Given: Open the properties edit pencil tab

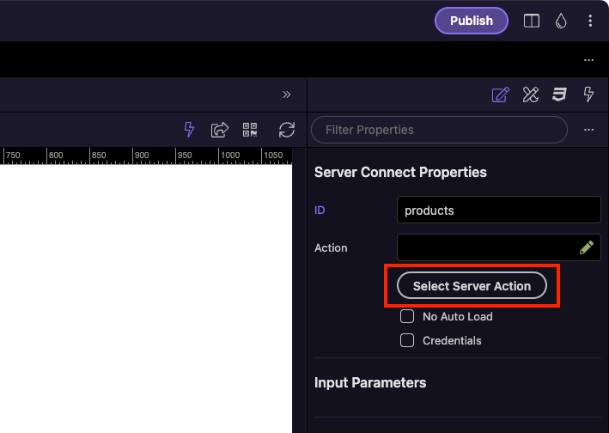Looking at the screenshot, I should pos(500,95).
